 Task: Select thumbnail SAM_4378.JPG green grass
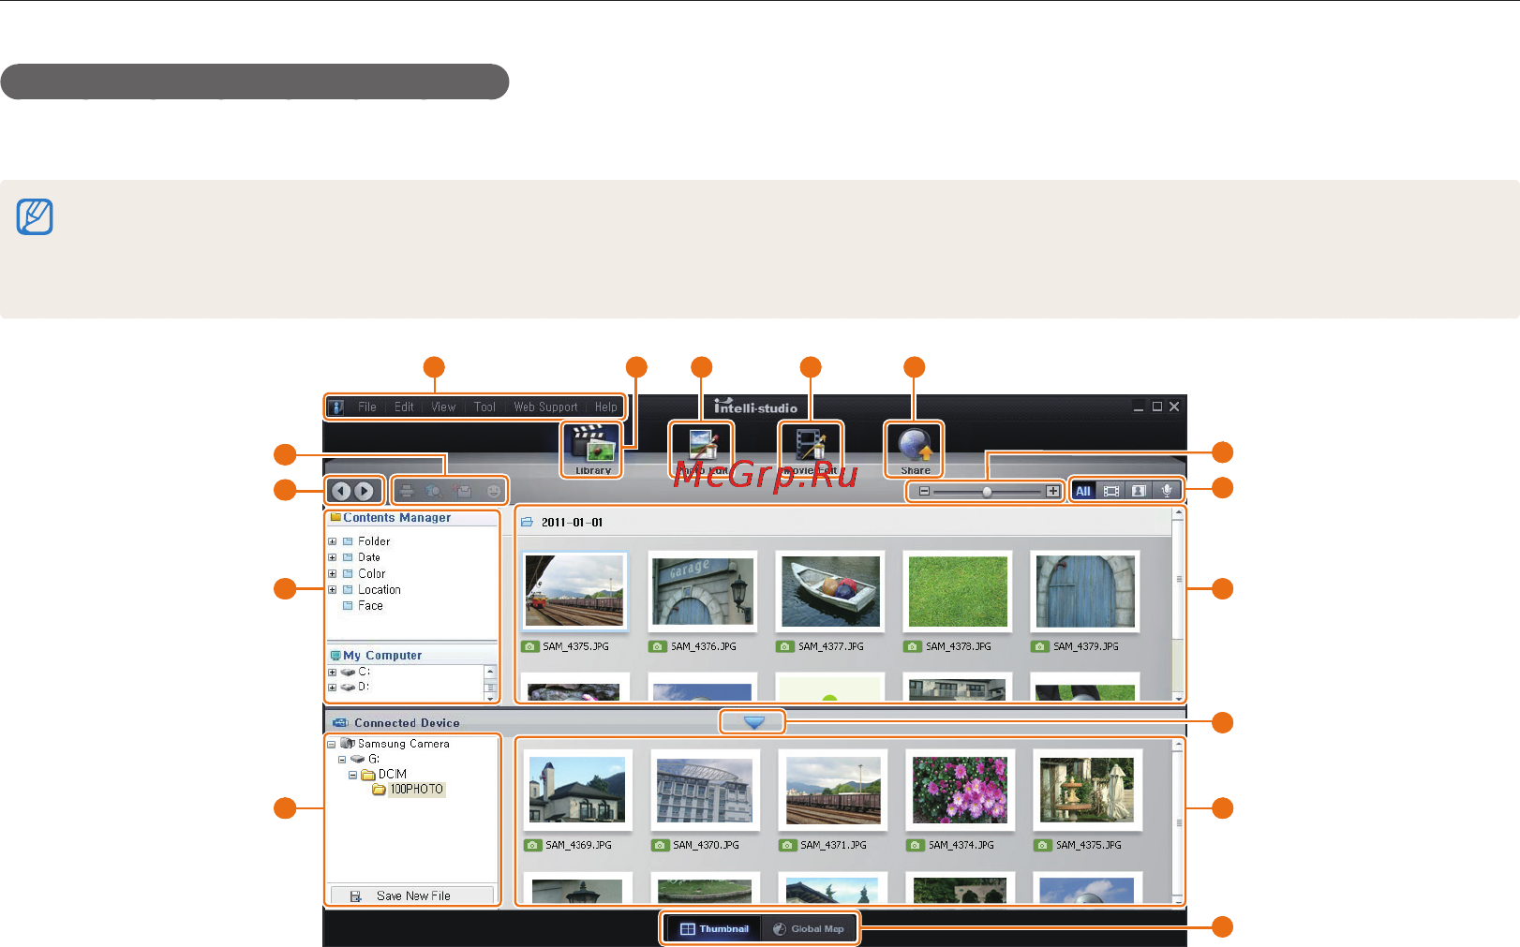(958, 591)
